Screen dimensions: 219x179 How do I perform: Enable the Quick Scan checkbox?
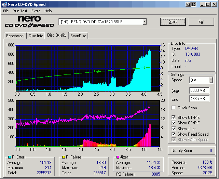click(174, 108)
